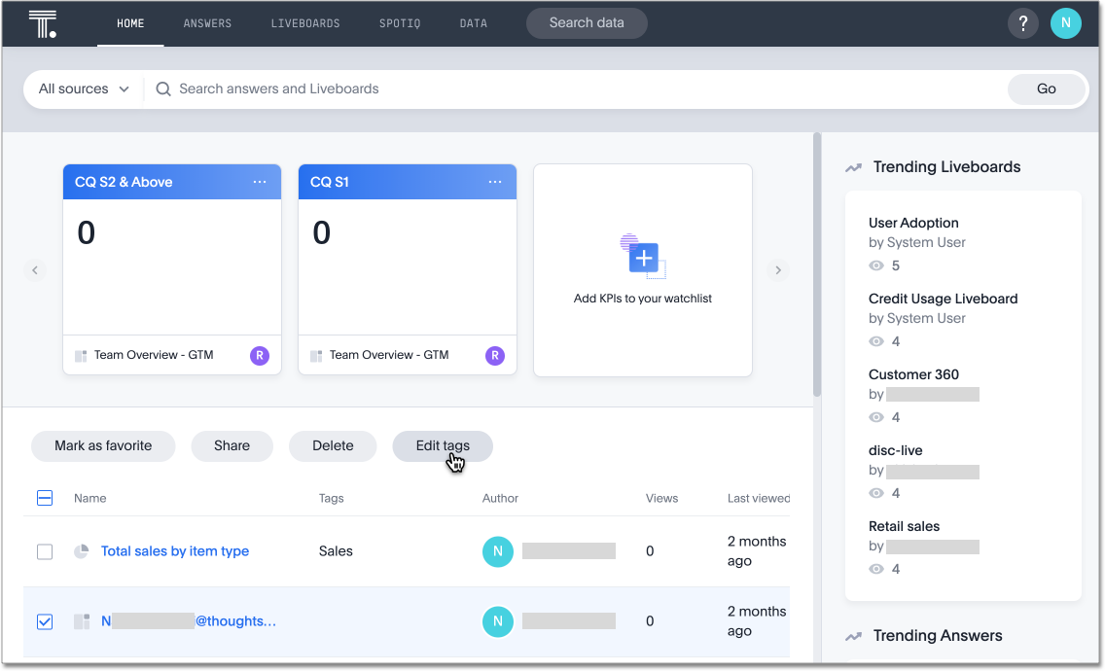Click the Add KPIs plus icon
Screen dimensions: 1105x671
click(x=642, y=257)
